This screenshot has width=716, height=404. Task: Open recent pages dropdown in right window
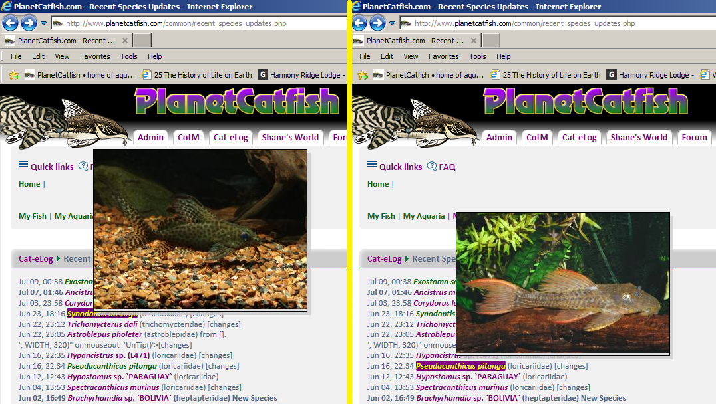pos(392,23)
